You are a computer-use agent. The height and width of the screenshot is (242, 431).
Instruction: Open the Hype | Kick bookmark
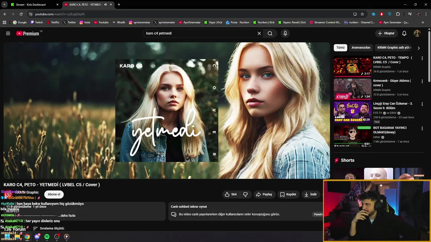coord(213,23)
